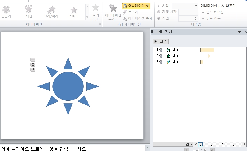Increase 재생 시간 with up spinner
Image resolution: width=247 pixels, height=151 pixels.
(x=195, y=11)
